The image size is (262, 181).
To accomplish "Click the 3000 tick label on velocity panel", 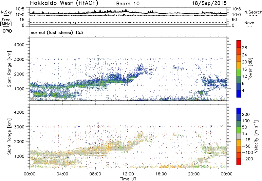I will (x=19, y=127).
